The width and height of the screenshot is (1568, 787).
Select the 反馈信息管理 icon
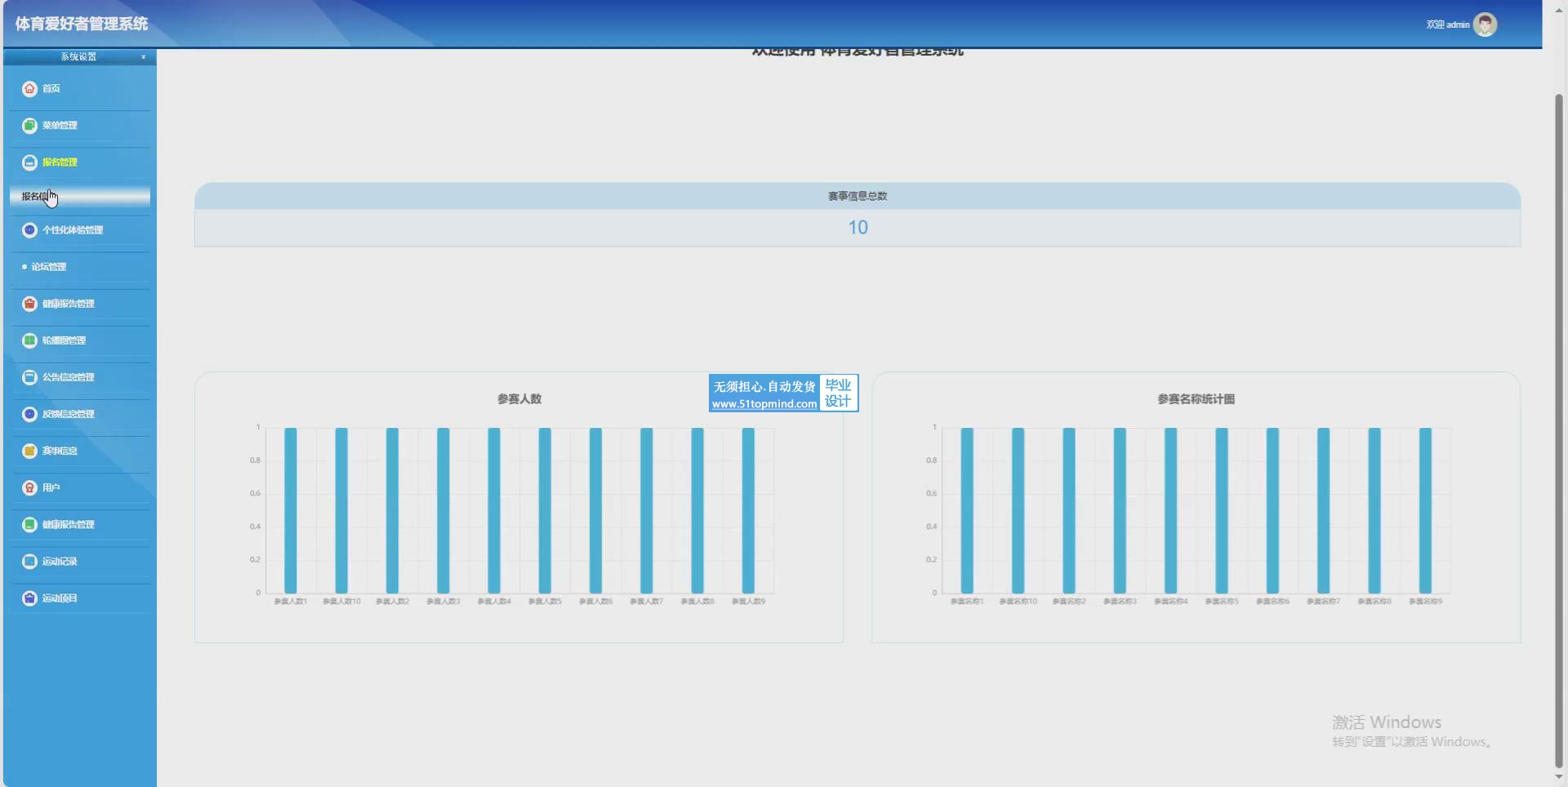[29, 414]
